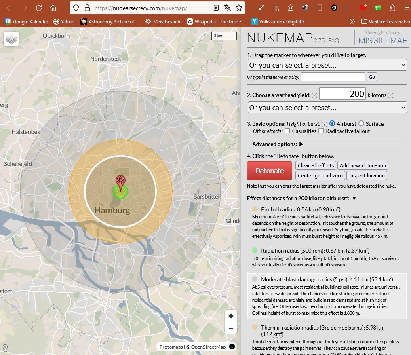Open the Meistbesucht bookmarks folder
The image size is (411, 355).
164,21
